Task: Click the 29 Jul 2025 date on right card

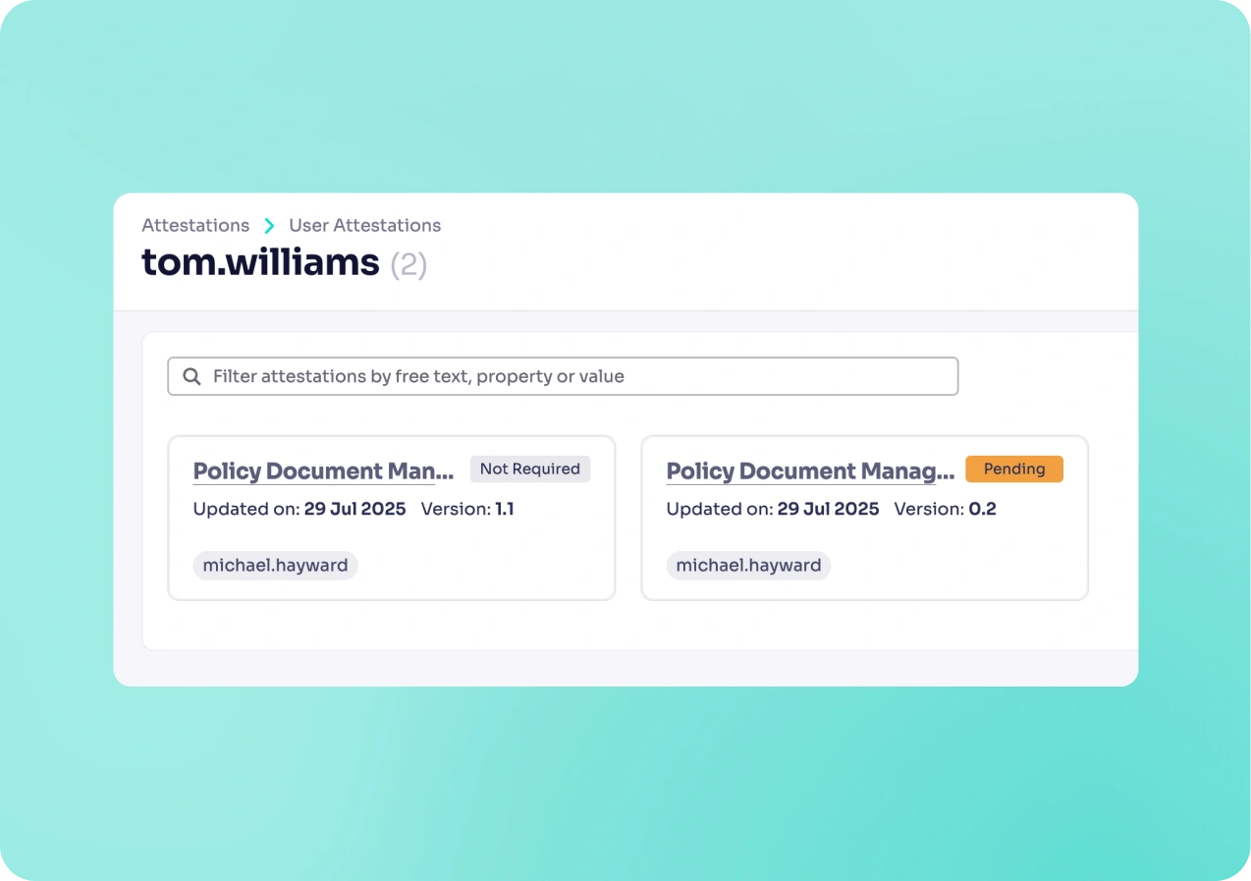Action: click(828, 509)
